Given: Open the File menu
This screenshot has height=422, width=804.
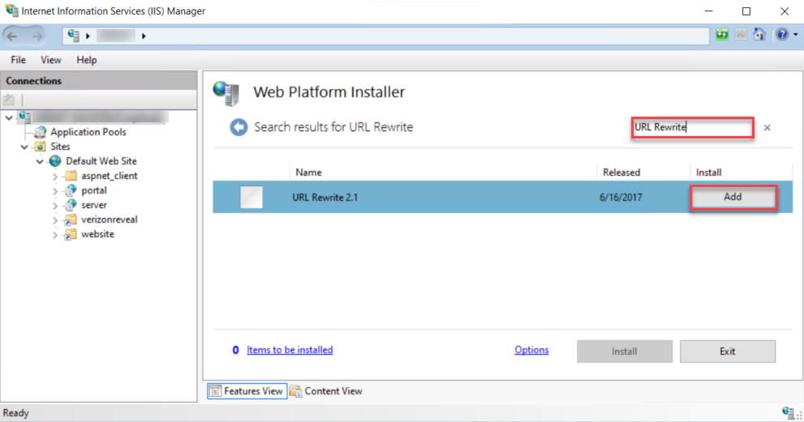Looking at the screenshot, I should click(18, 60).
